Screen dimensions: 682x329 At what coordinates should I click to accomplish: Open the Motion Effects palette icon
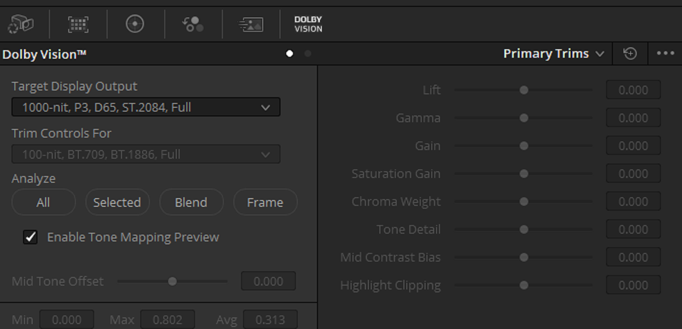pyautogui.click(x=250, y=25)
